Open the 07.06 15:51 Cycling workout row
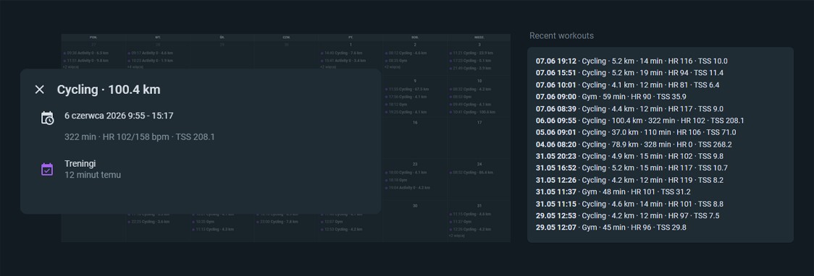 click(x=629, y=73)
